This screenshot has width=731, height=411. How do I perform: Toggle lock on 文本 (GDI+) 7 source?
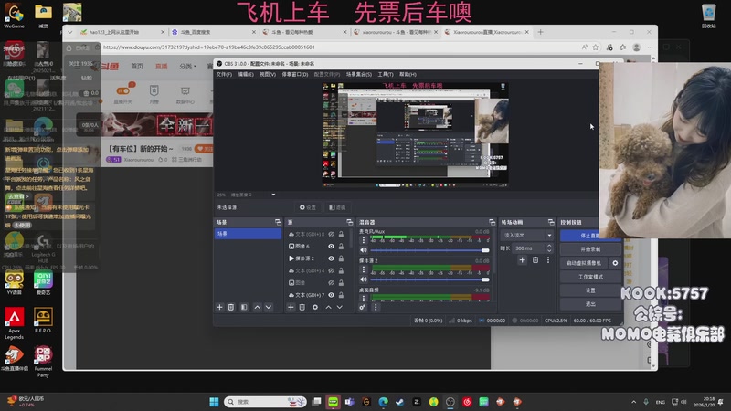[x=341, y=295]
